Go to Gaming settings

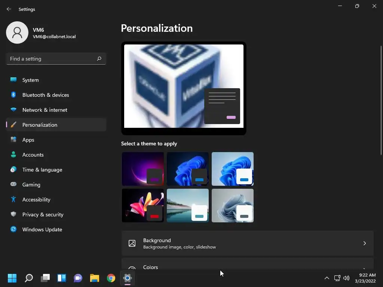point(56,184)
